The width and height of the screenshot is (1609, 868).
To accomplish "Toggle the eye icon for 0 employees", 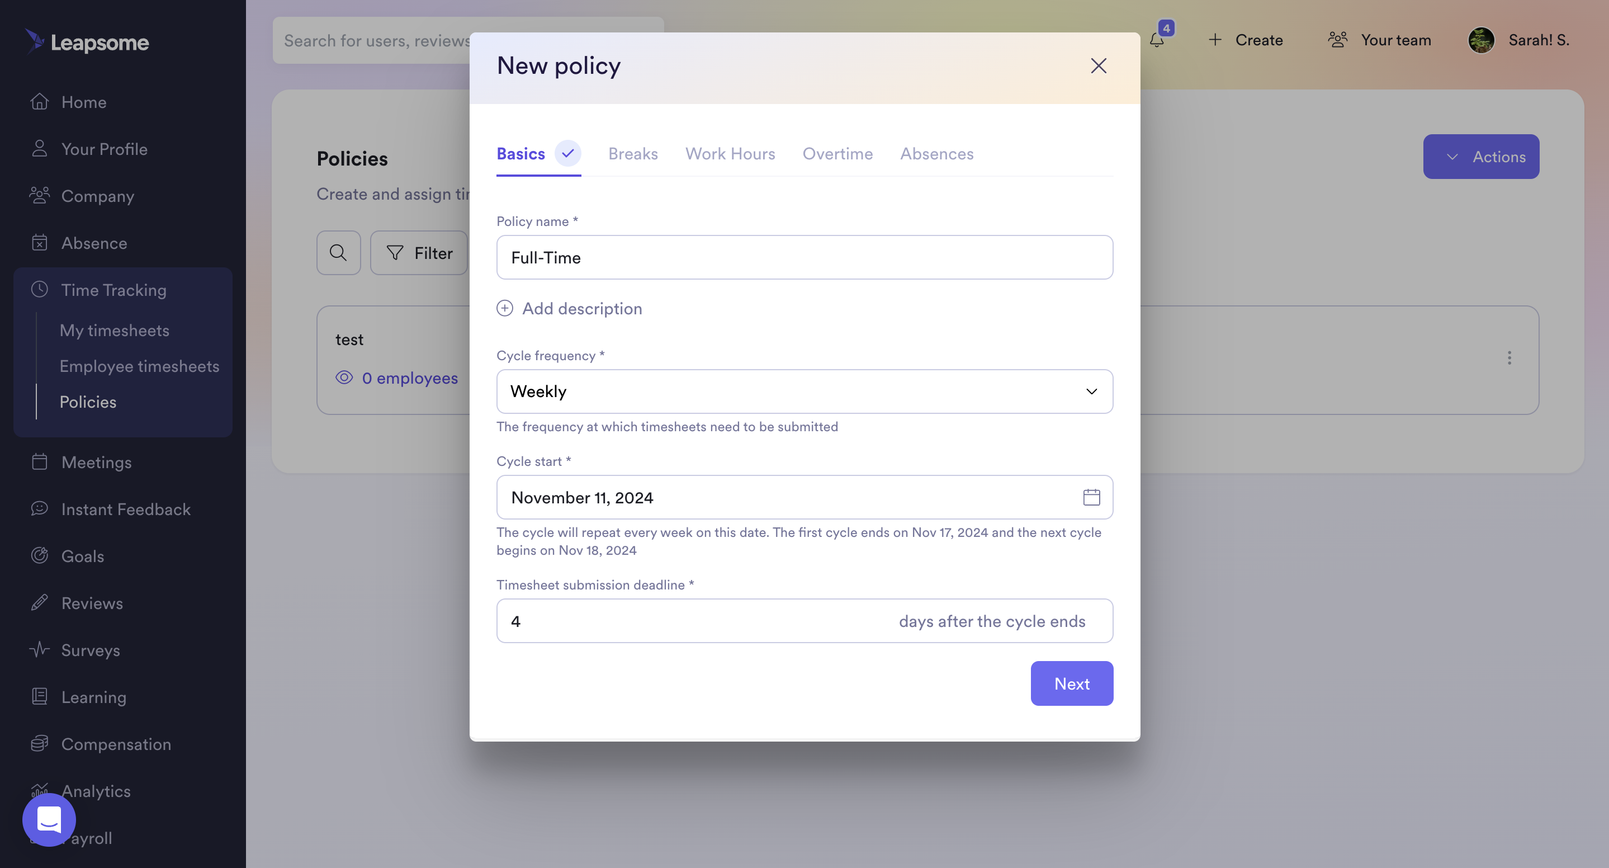I will click(344, 378).
